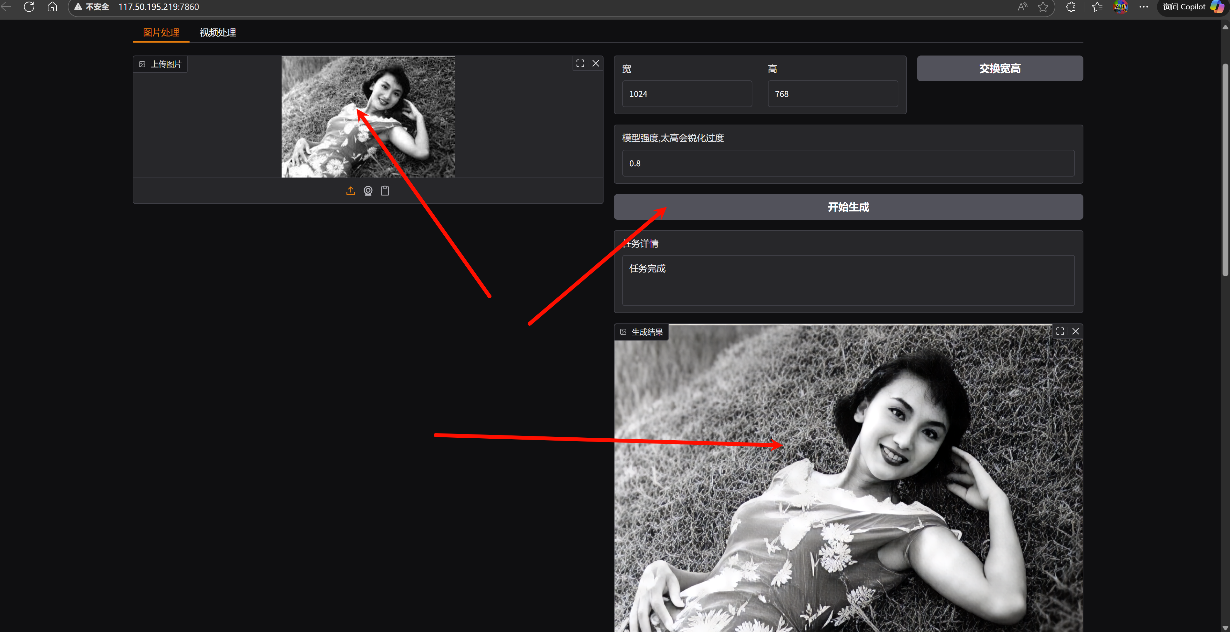Click the page vertical scrollbar
1230x632 pixels.
tap(1225, 169)
